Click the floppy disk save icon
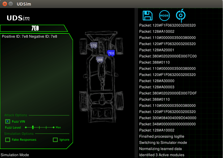 tap(148, 16)
